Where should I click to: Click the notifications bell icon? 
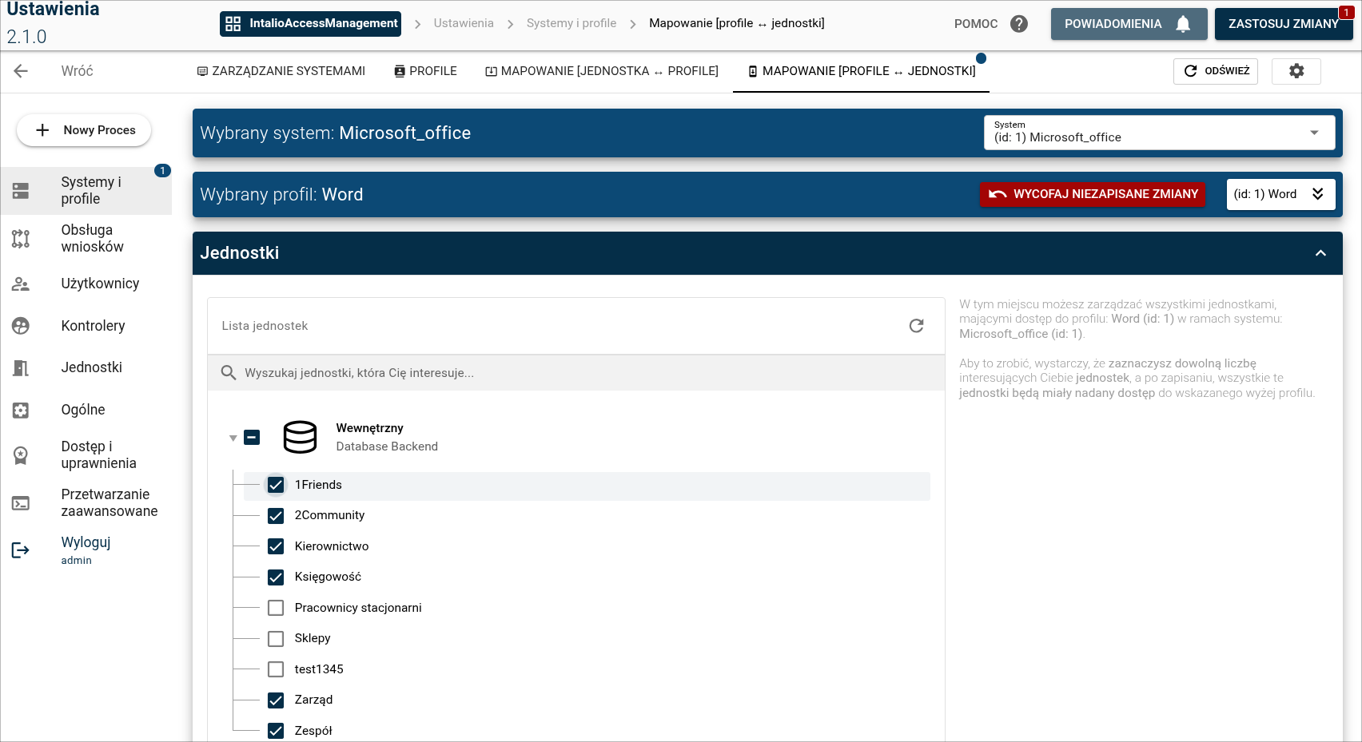pyautogui.click(x=1183, y=24)
